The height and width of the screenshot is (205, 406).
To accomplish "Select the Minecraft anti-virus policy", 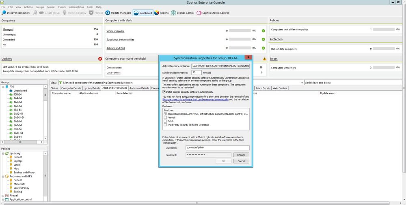I will (19, 184).
